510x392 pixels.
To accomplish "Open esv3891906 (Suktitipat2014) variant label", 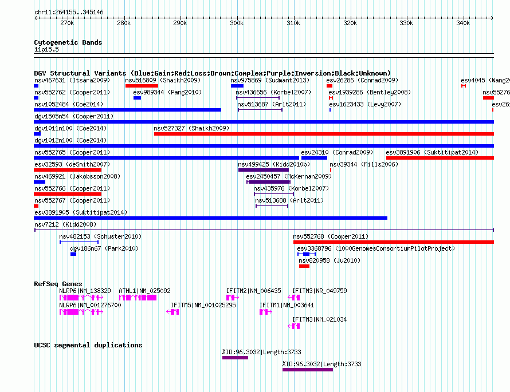I will click(x=432, y=152).
